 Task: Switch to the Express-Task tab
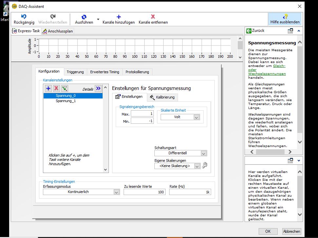pos(26,31)
